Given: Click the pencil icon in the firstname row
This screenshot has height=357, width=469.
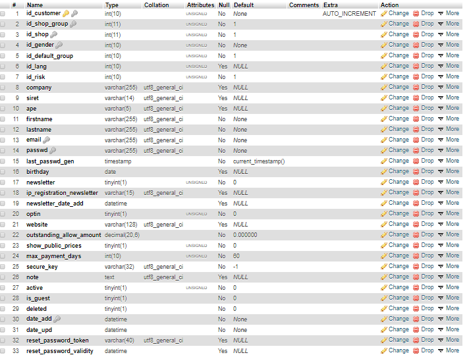Looking at the screenshot, I should (384, 119).
